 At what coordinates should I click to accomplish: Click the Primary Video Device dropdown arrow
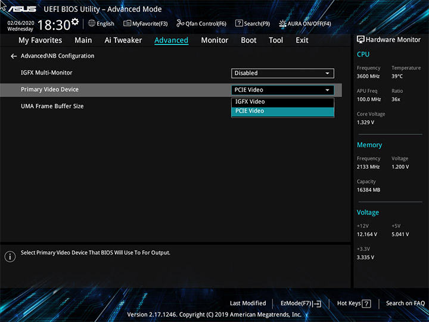[x=327, y=90]
